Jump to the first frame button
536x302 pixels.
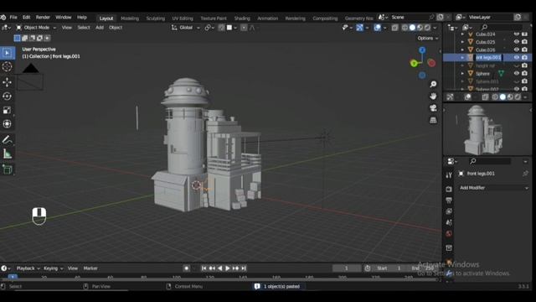204,268
